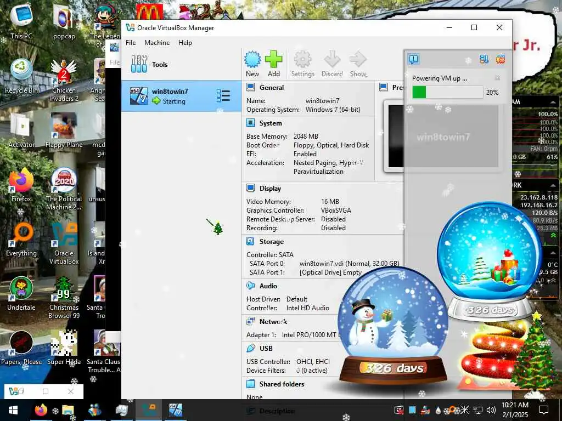Click the Powering VM up progress bar

tap(447, 92)
